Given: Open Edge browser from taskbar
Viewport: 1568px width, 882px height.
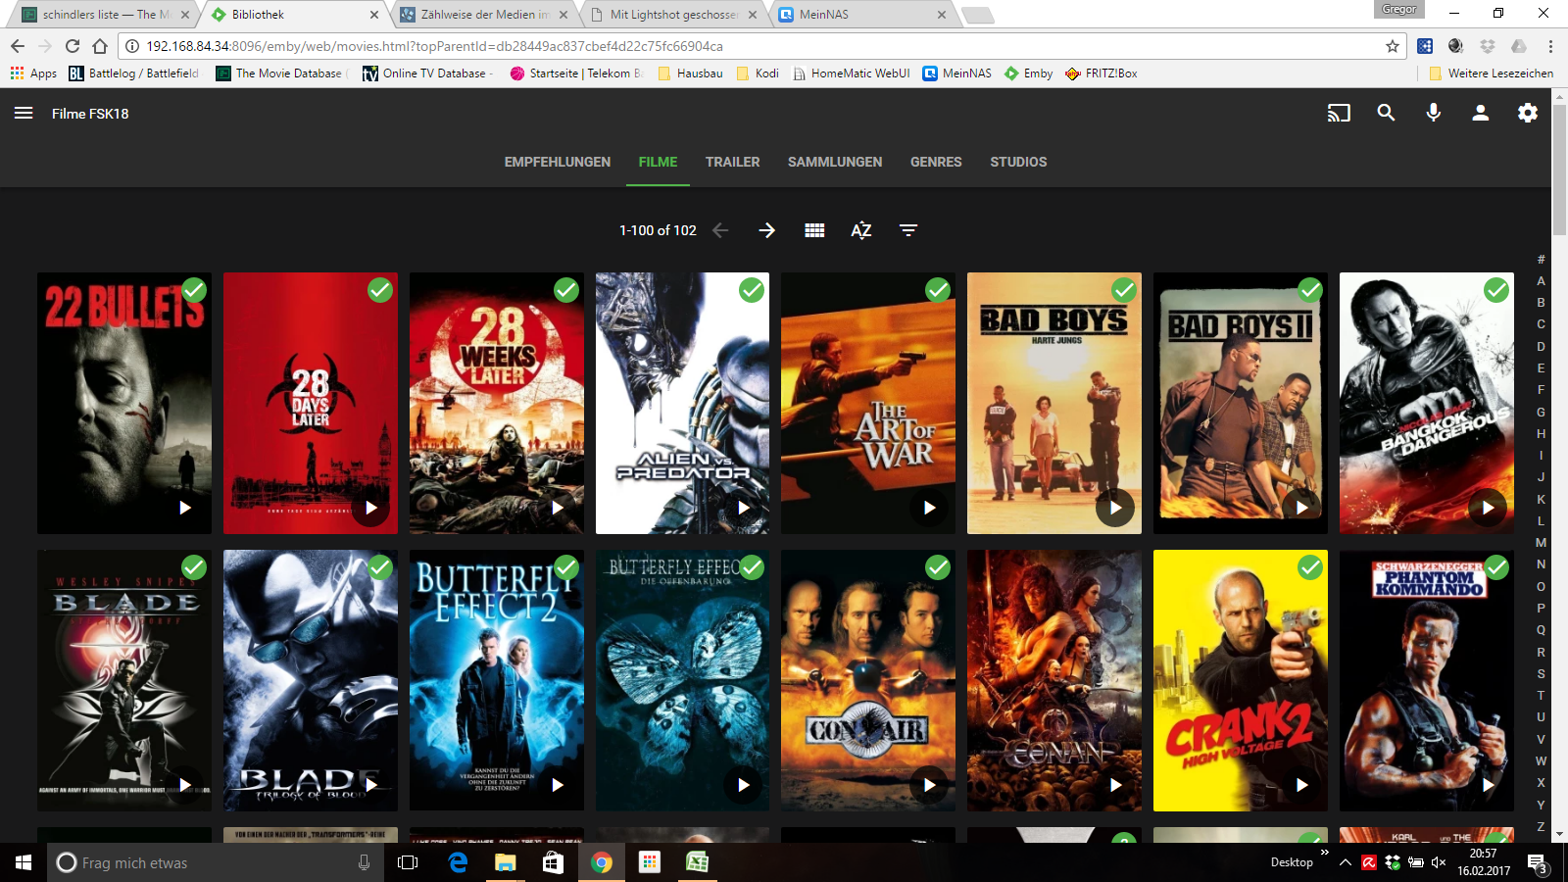Looking at the screenshot, I should (458, 862).
